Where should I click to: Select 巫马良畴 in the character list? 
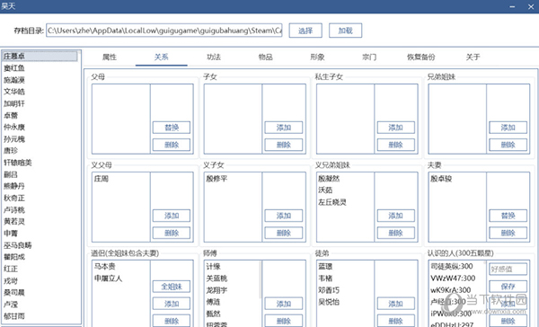tap(18, 245)
